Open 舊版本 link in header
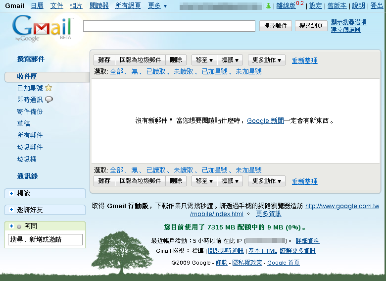This screenshot has width=386, height=281. [x=337, y=6]
